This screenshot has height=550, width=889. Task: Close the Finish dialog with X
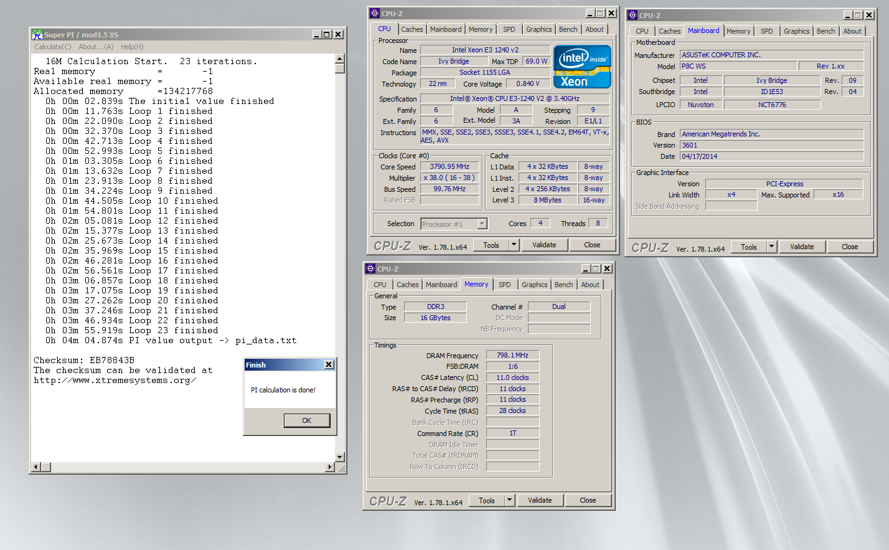coord(329,364)
